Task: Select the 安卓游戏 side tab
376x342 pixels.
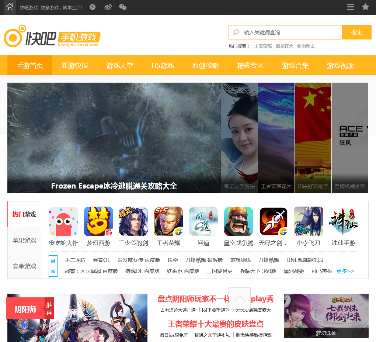Action: tap(24, 266)
